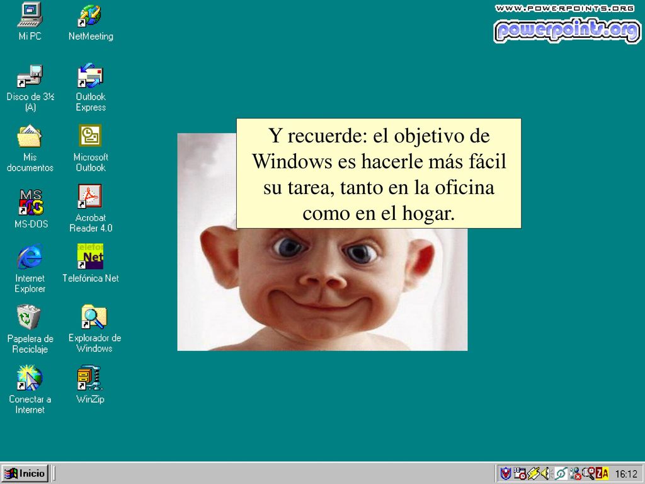The image size is (645, 484).
Task: Select the Telefónica Net shortcut
Action: click(91, 263)
